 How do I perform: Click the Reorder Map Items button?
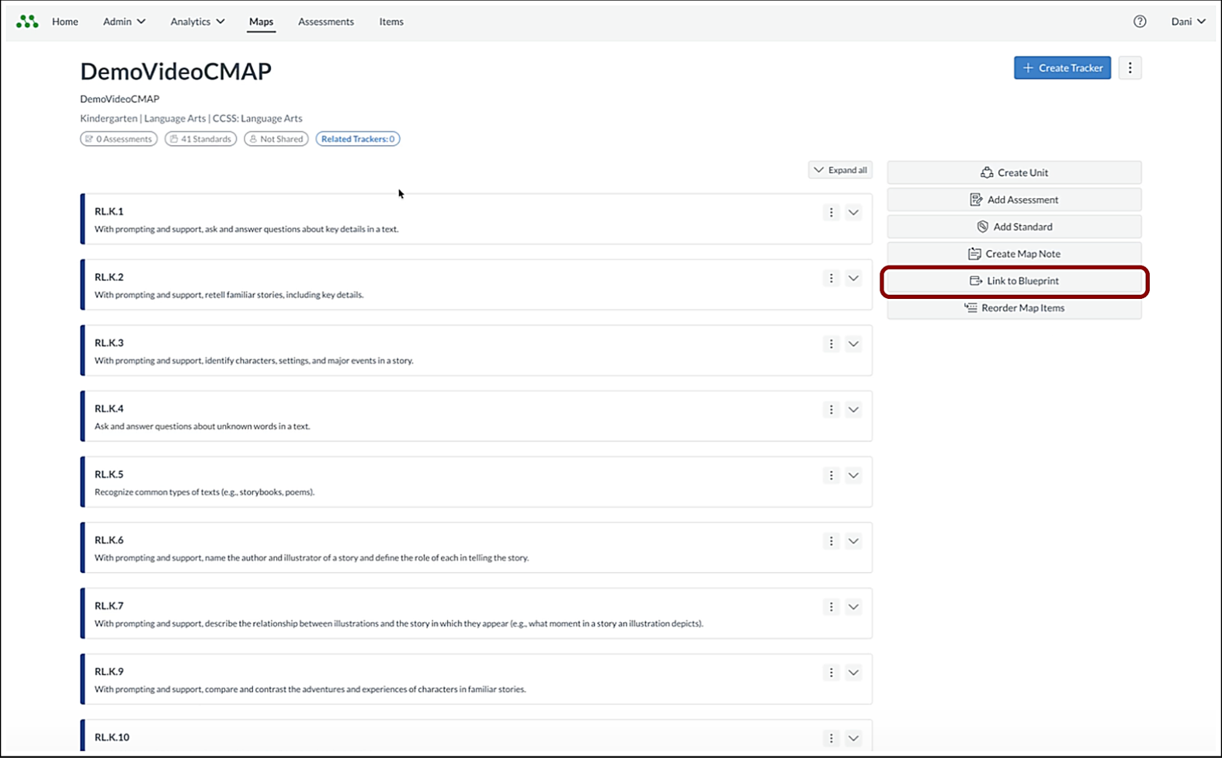(x=1014, y=307)
